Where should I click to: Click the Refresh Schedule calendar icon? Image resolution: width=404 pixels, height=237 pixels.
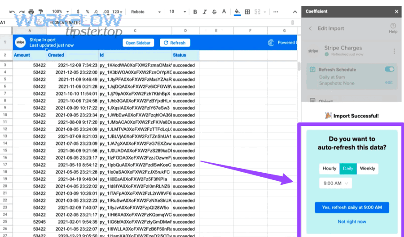312,69
